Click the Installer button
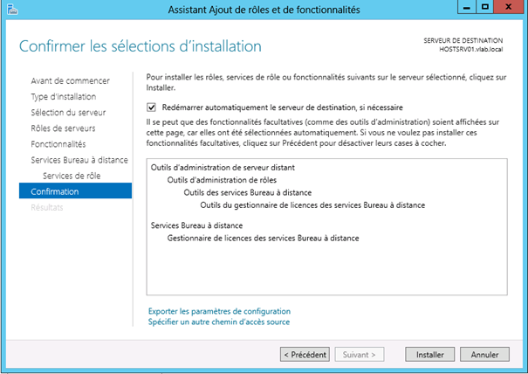The height and width of the screenshot is (374, 528). click(429, 355)
